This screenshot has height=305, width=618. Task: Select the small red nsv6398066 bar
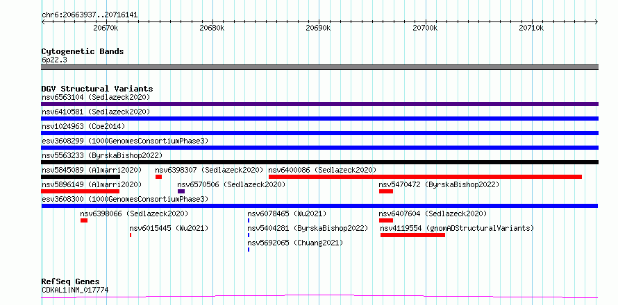(x=84, y=220)
